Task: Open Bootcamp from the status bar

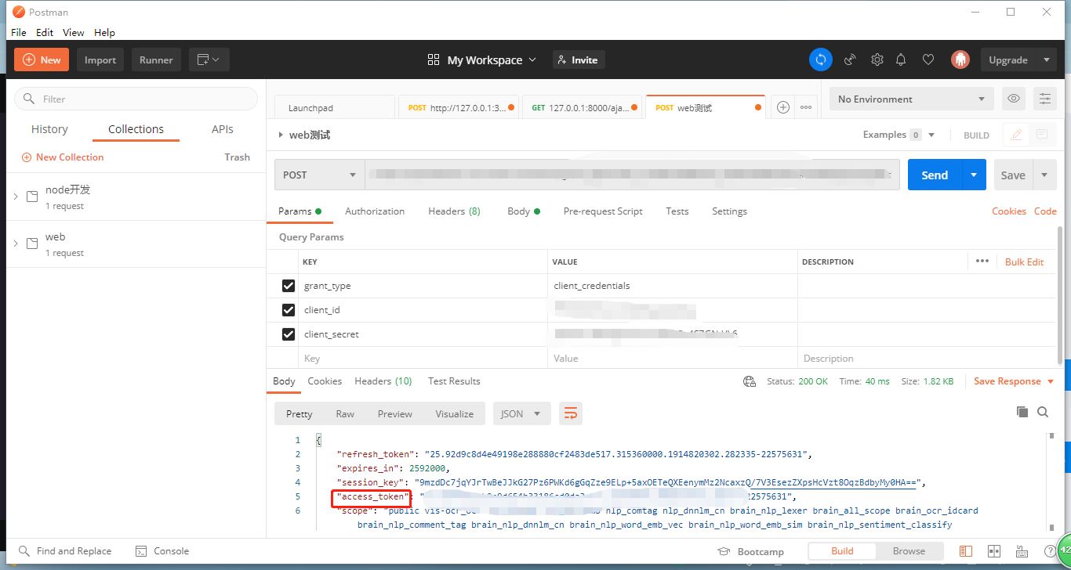Action: pyautogui.click(x=750, y=551)
